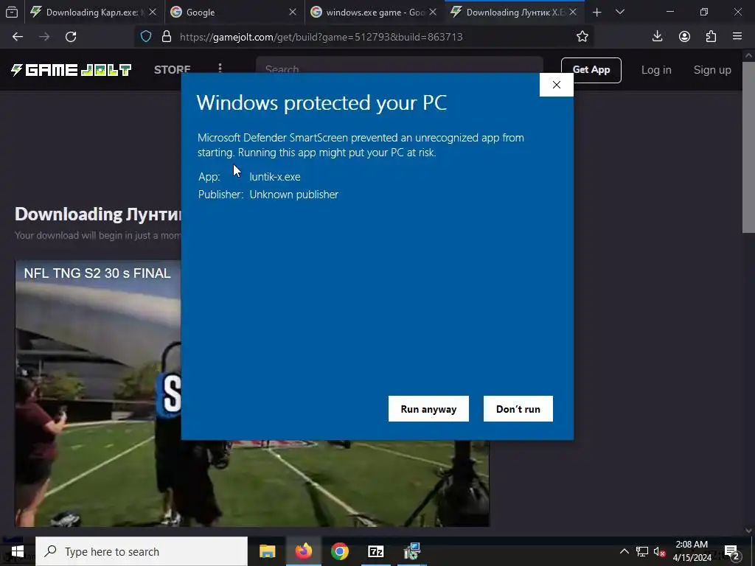This screenshot has width=755, height=566.
Task: Click the installer taskbar icon
Action: [411, 551]
